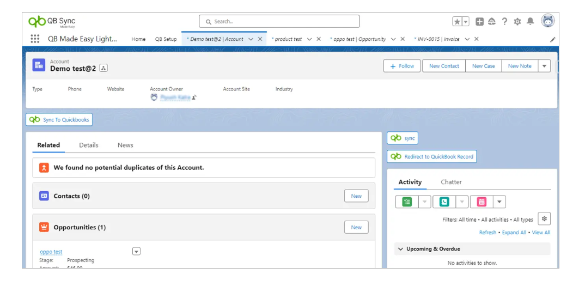Open the oppo test opportunity link
Viewport: 579px width, 286px height.
[x=51, y=252]
